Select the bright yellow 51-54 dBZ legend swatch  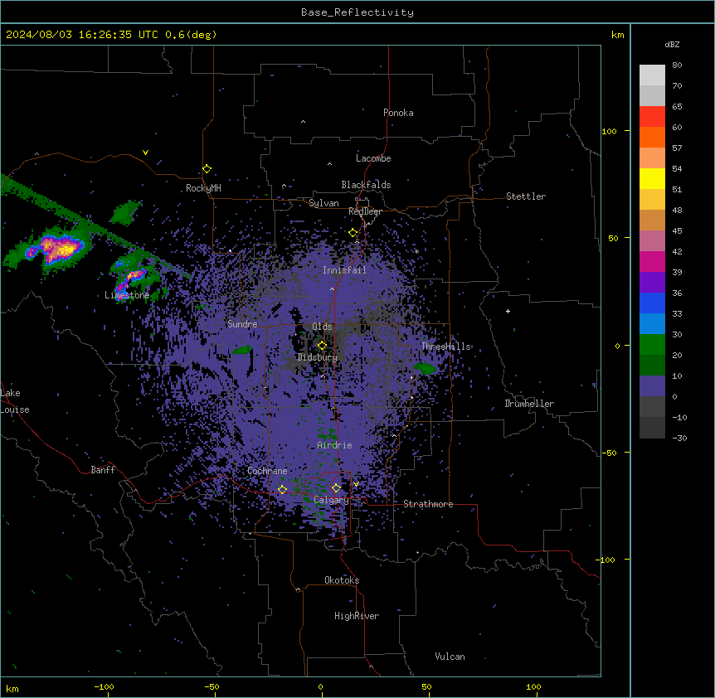coord(652,178)
